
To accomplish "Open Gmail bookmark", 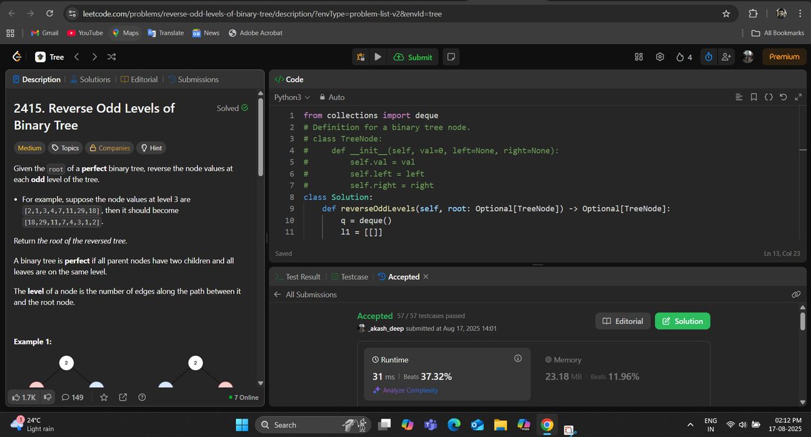I will (45, 32).
